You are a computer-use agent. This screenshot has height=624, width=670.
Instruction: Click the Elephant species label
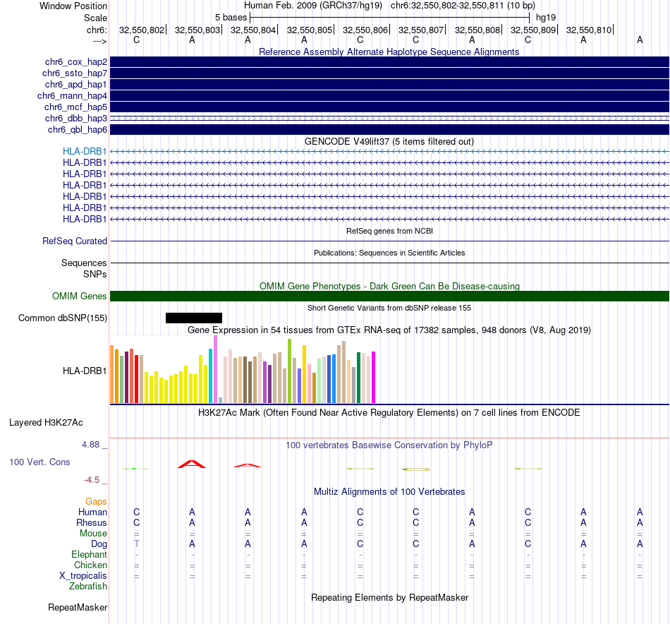click(x=89, y=554)
